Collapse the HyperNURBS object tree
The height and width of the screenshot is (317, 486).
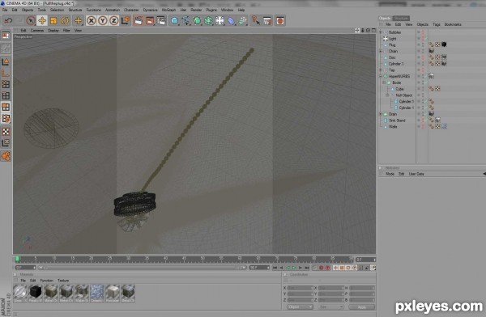(381, 76)
